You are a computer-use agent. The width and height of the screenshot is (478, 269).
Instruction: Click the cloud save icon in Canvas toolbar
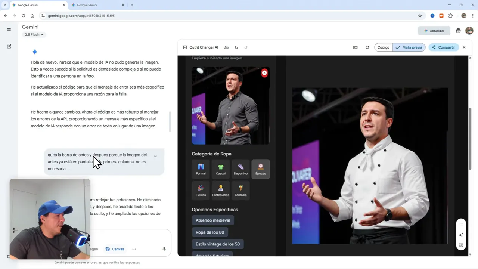[226, 47]
